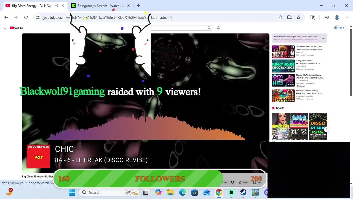
Task: Open Funky Disco House Extravaganza title link
Action: coord(309,62)
